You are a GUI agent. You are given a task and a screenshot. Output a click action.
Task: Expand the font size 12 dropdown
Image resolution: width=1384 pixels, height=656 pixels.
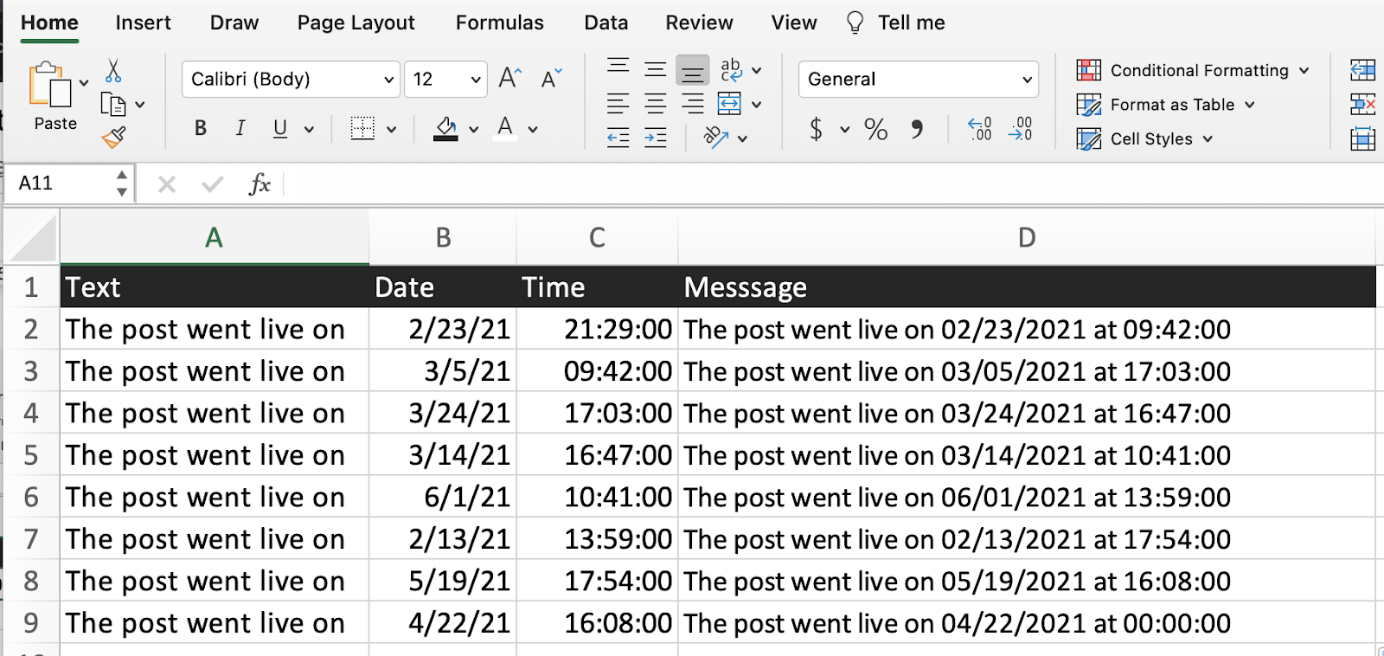476,80
